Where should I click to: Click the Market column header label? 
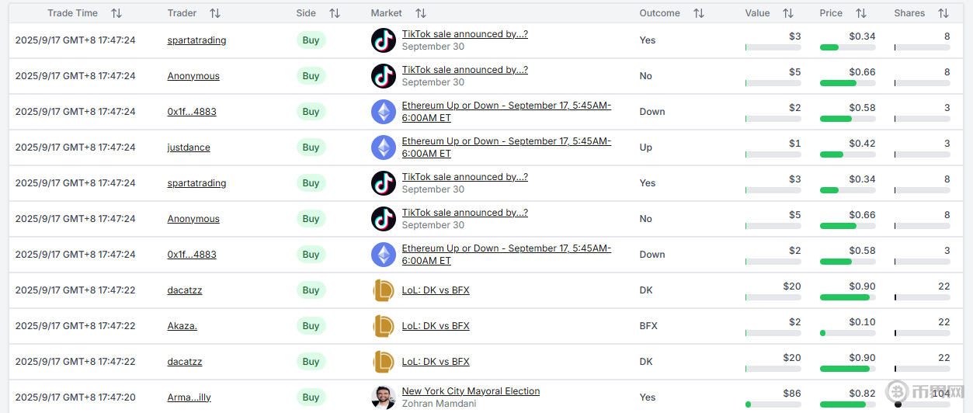[387, 13]
